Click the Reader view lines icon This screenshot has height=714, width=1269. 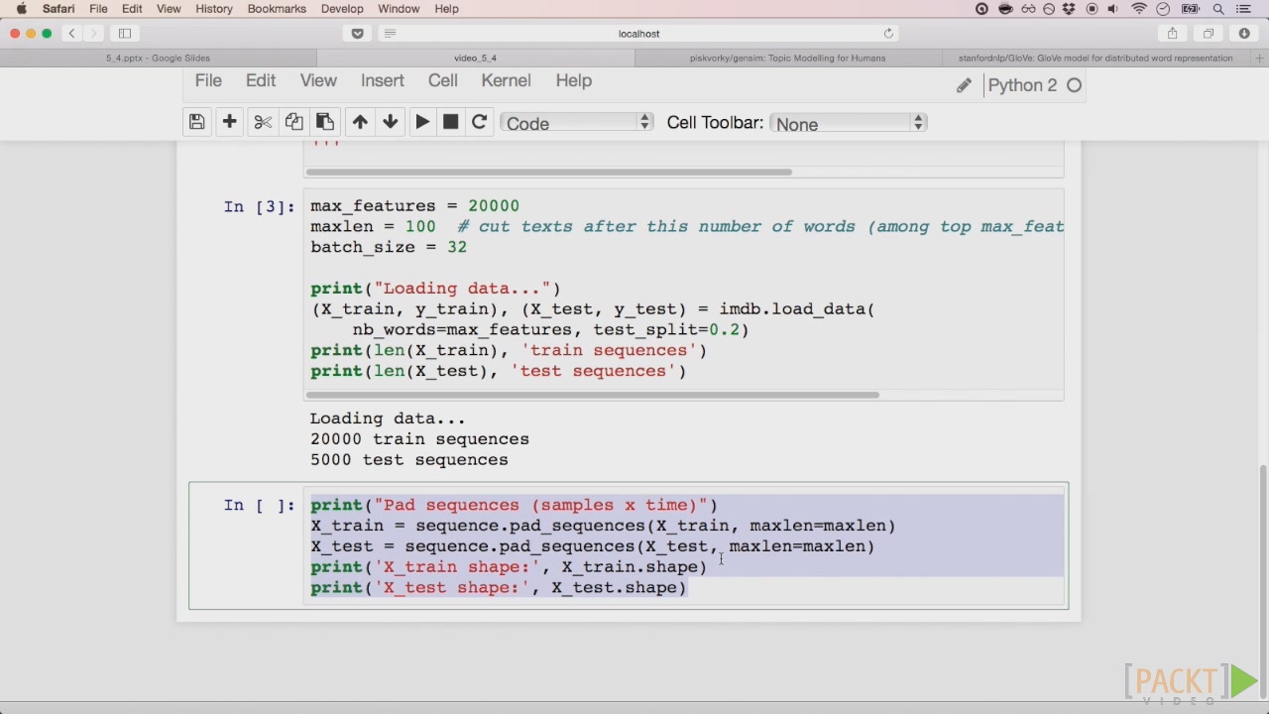pos(390,33)
